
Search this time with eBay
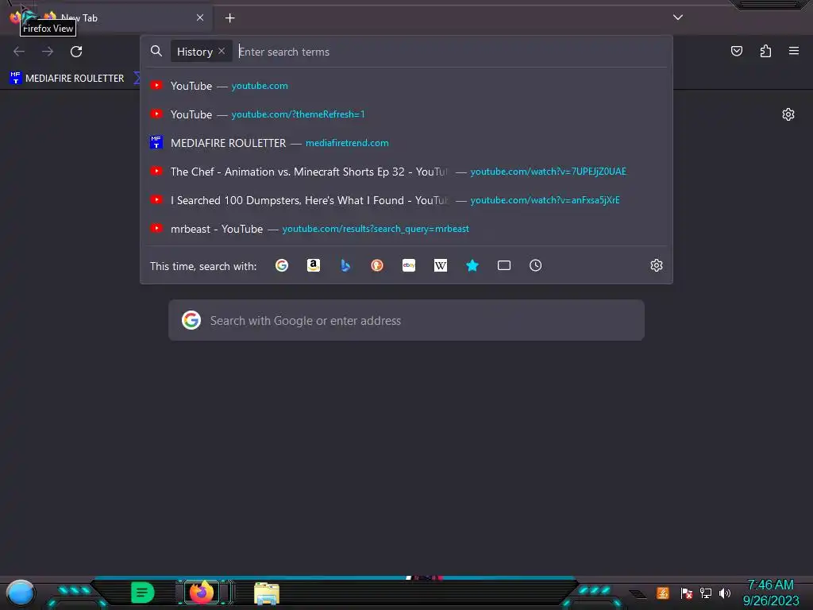[409, 265]
